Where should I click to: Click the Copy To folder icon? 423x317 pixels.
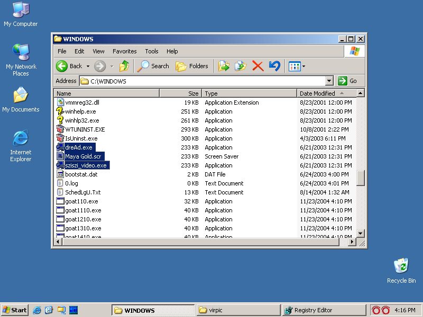click(241, 66)
